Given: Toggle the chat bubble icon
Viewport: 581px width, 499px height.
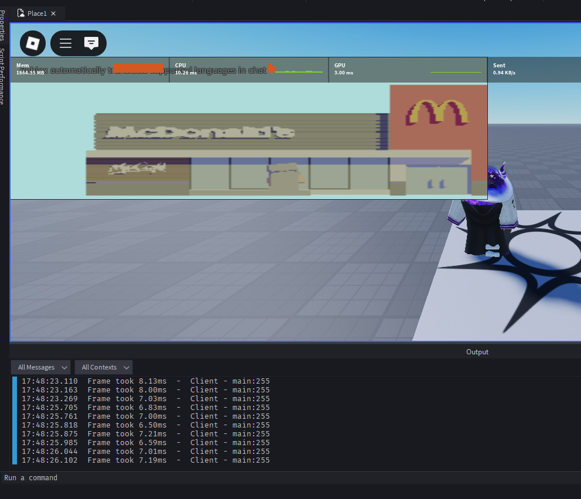Looking at the screenshot, I should click(x=91, y=43).
